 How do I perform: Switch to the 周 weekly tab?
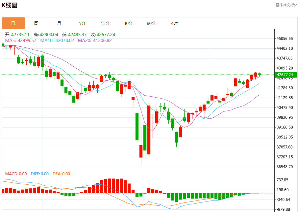36,23
